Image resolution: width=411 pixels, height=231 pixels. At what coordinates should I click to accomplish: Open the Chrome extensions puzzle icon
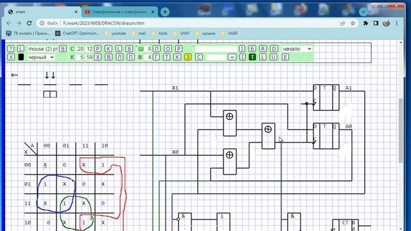(365, 23)
